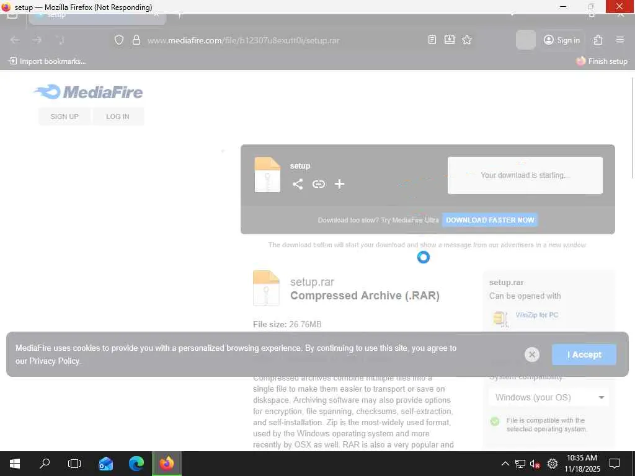Click DOWNLOAD FASTER NOW button
Screen dimensions: 635x476
click(490, 220)
